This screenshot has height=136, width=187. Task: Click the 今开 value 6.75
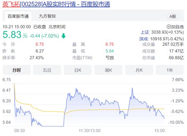pyautogui.click(x=40, y=44)
